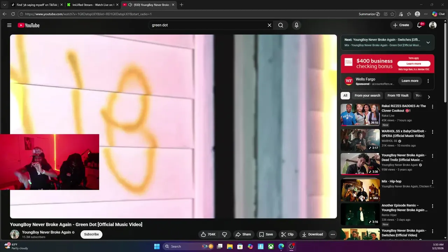This screenshot has height=252, width=448.
Task: Open Another Episode Remix video title
Action: coord(404,208)
